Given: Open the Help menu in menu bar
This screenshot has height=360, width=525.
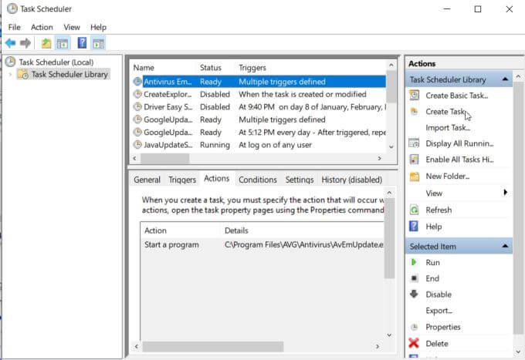Looking at the screenshot, I should [x=98, y=27].
